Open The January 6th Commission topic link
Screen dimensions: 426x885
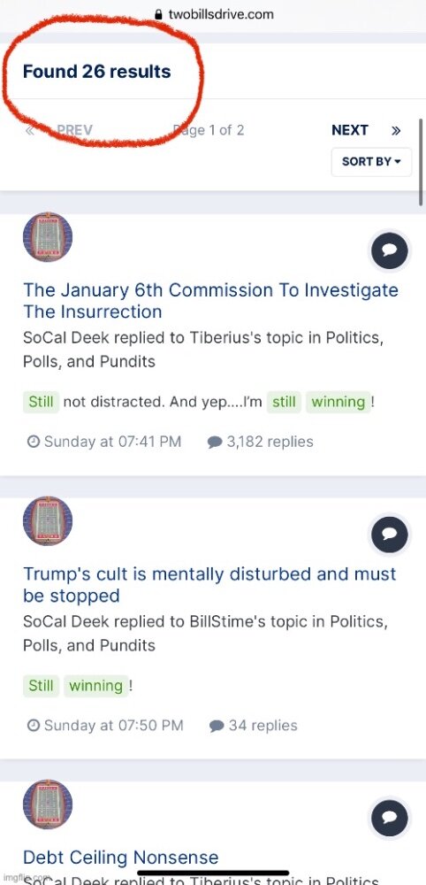(210, 301)
